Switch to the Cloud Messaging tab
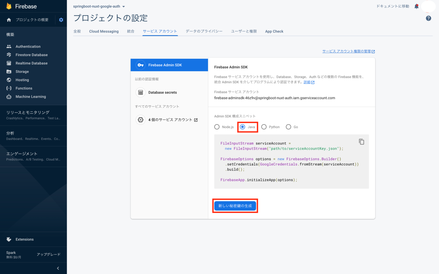This screenshot has height=274, width=439. (104, 31)
